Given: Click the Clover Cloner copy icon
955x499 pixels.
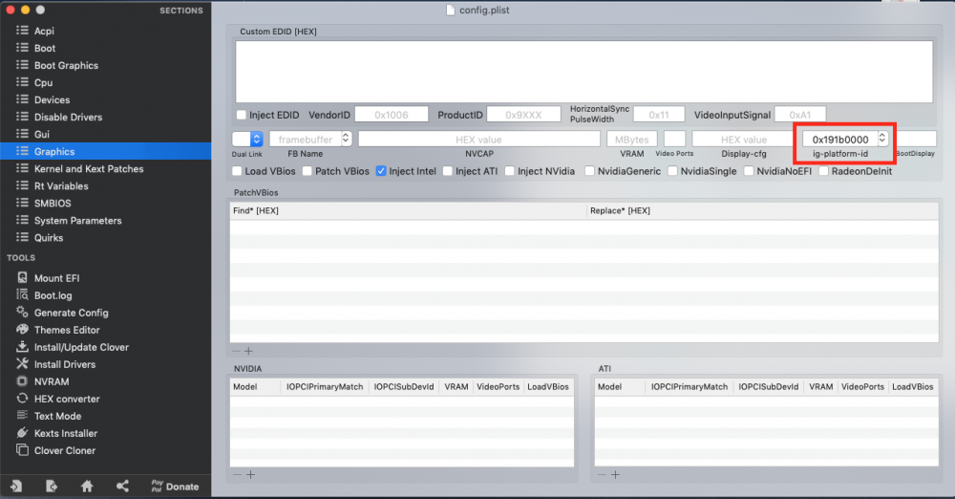Looking at the screenshot, I should click(x=23, y=450).
